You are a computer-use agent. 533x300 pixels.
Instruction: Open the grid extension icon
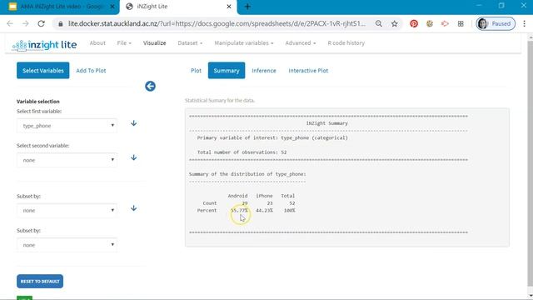(x=461, y=23)
